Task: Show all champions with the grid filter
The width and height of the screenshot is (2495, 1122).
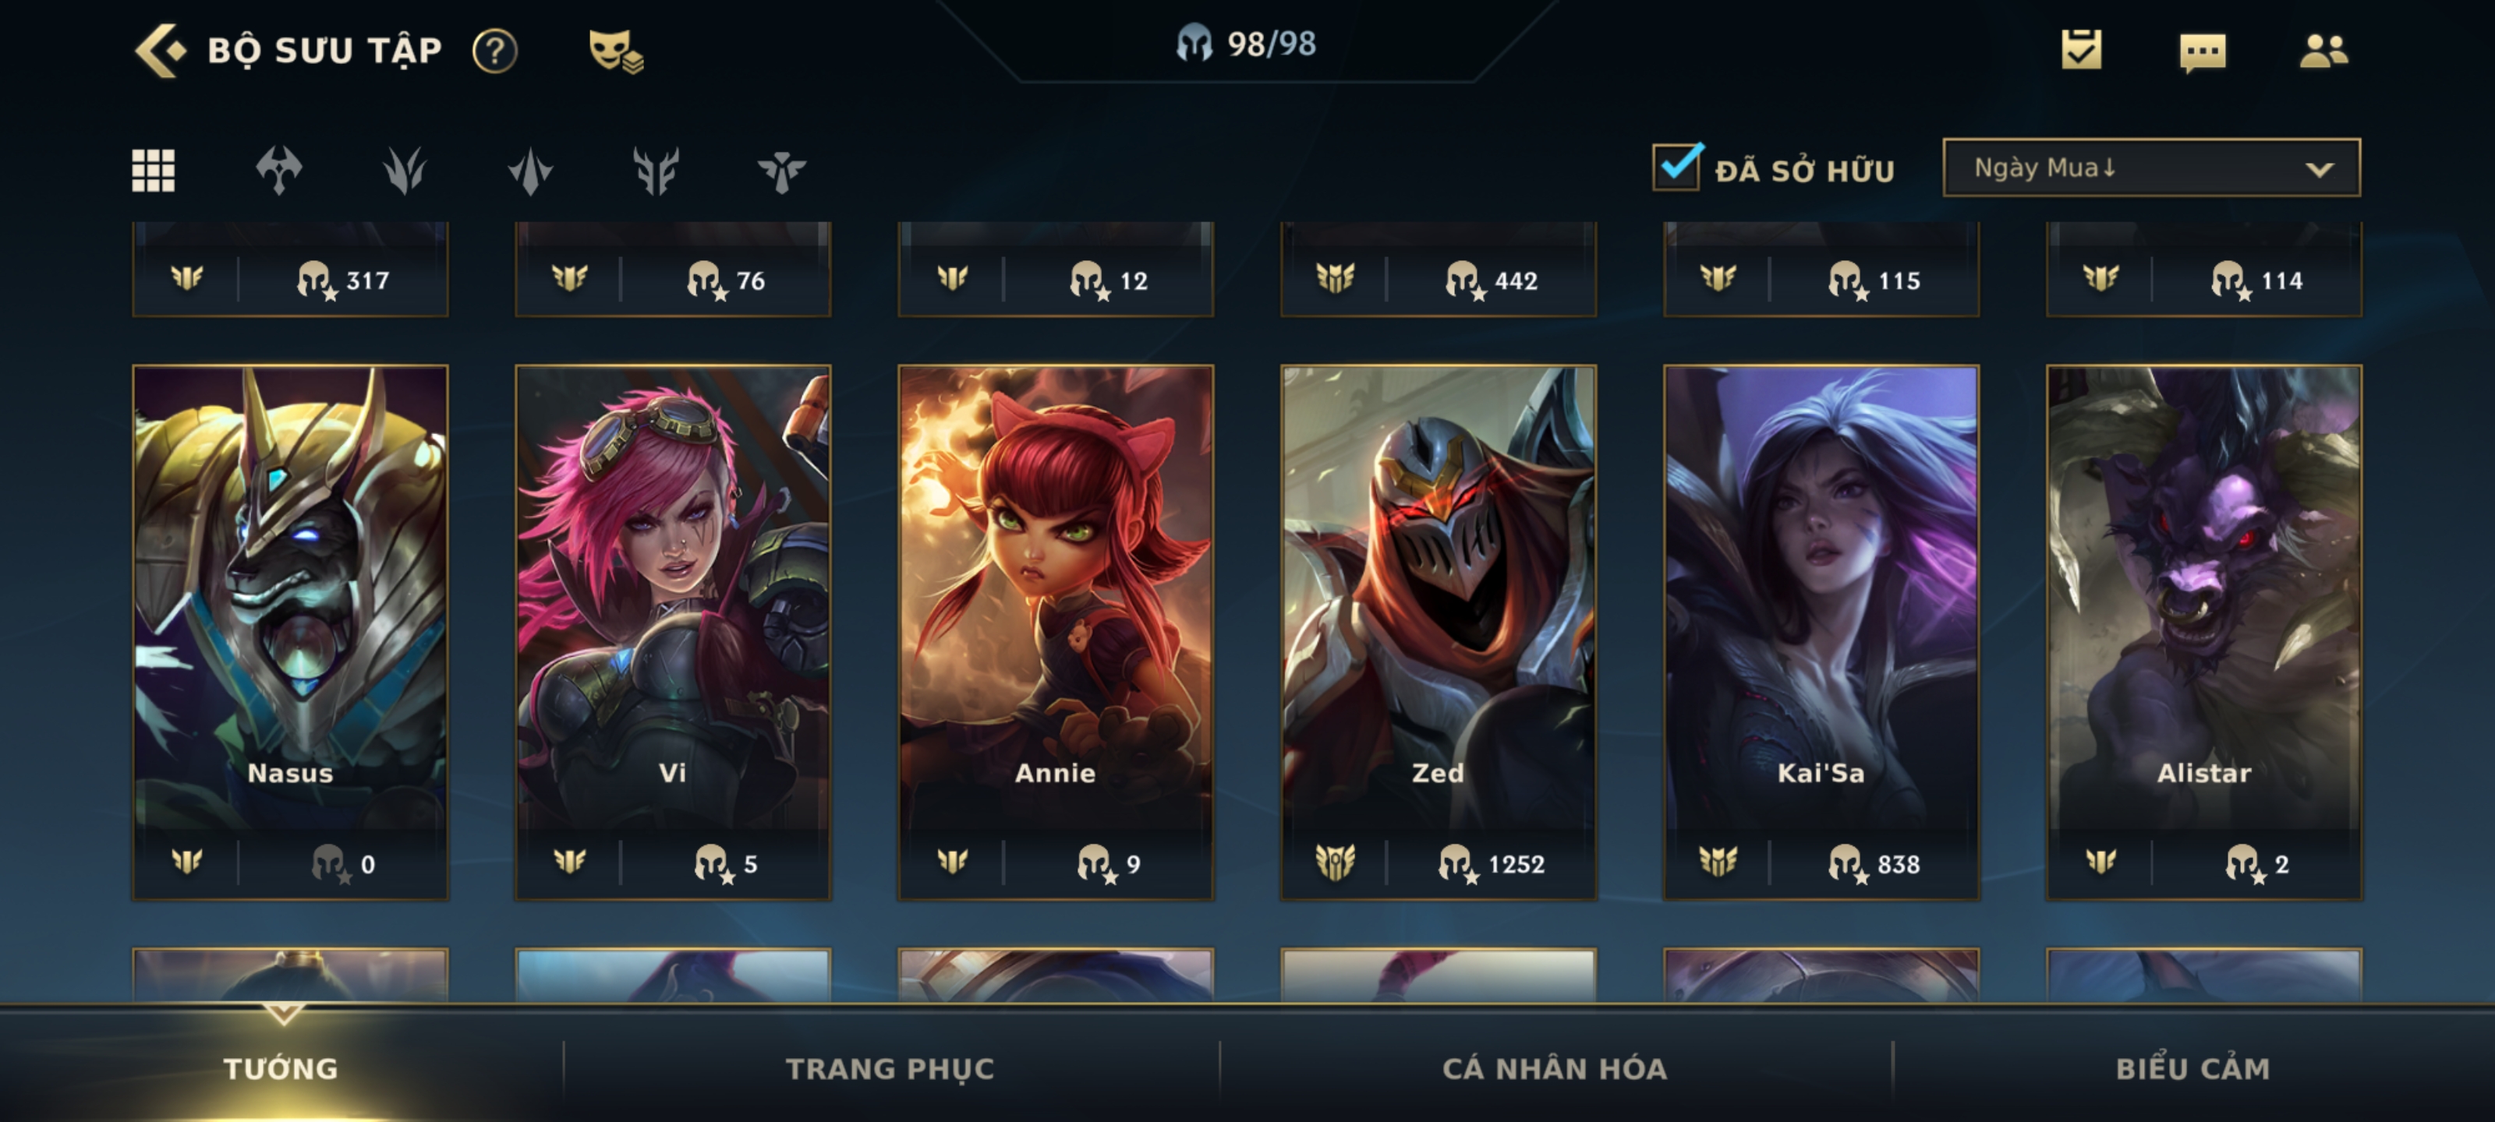Action: [x=153, y=171]
